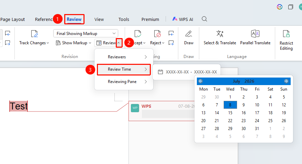
Task: Open the Tools tab
Action: tap(124, 20)
